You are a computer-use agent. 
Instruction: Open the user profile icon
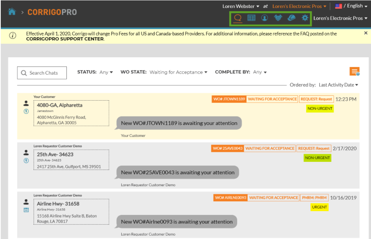click(x=264, y=17)
